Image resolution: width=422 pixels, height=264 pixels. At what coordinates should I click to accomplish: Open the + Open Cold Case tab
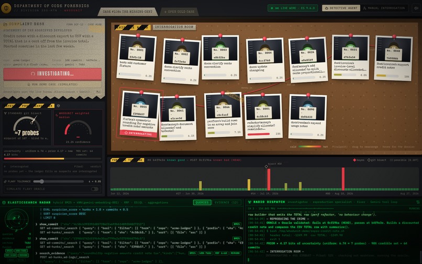point(179,12)
